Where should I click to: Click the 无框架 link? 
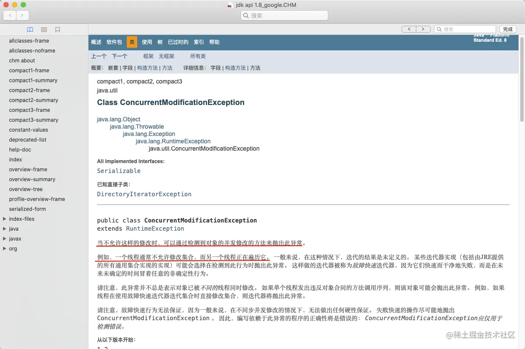point(167,56)
